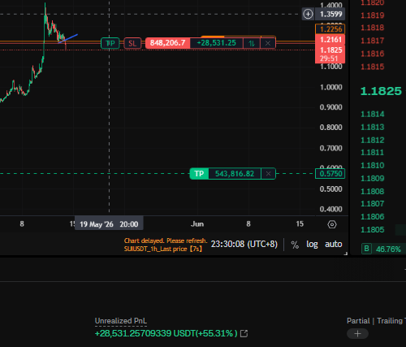Viewport: 406px width, 347px height.
Task: Click the 1.2256 orange price label
Action: (330, 29)
